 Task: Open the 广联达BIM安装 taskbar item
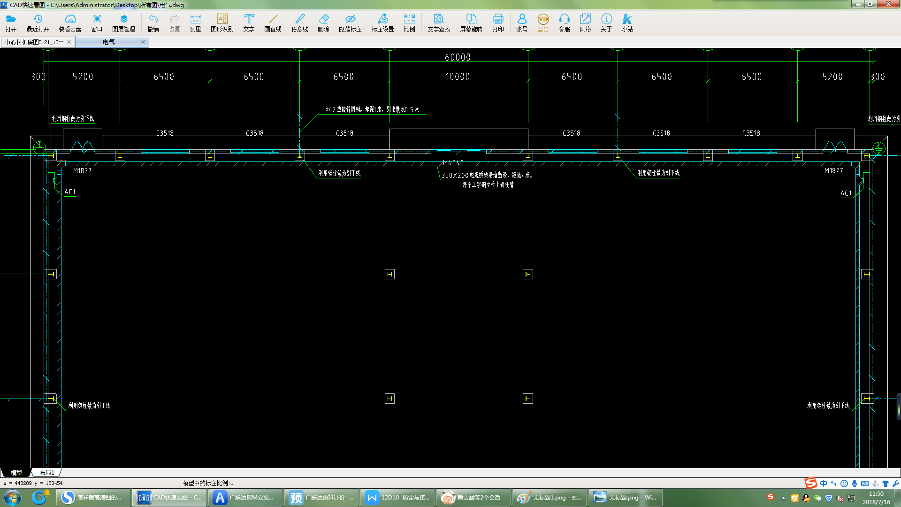pyautogui.click(x=245, y=498)
